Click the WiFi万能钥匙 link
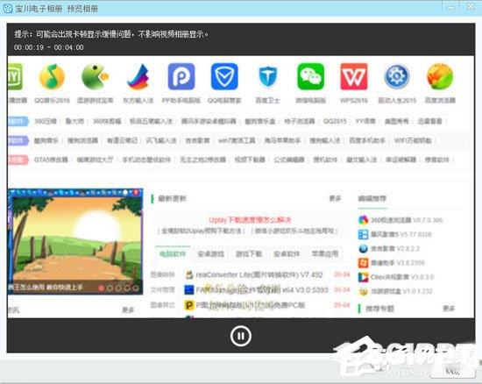 click(413, 140)
